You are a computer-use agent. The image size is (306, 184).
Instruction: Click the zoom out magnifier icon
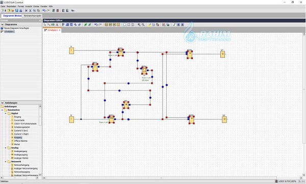143,25
